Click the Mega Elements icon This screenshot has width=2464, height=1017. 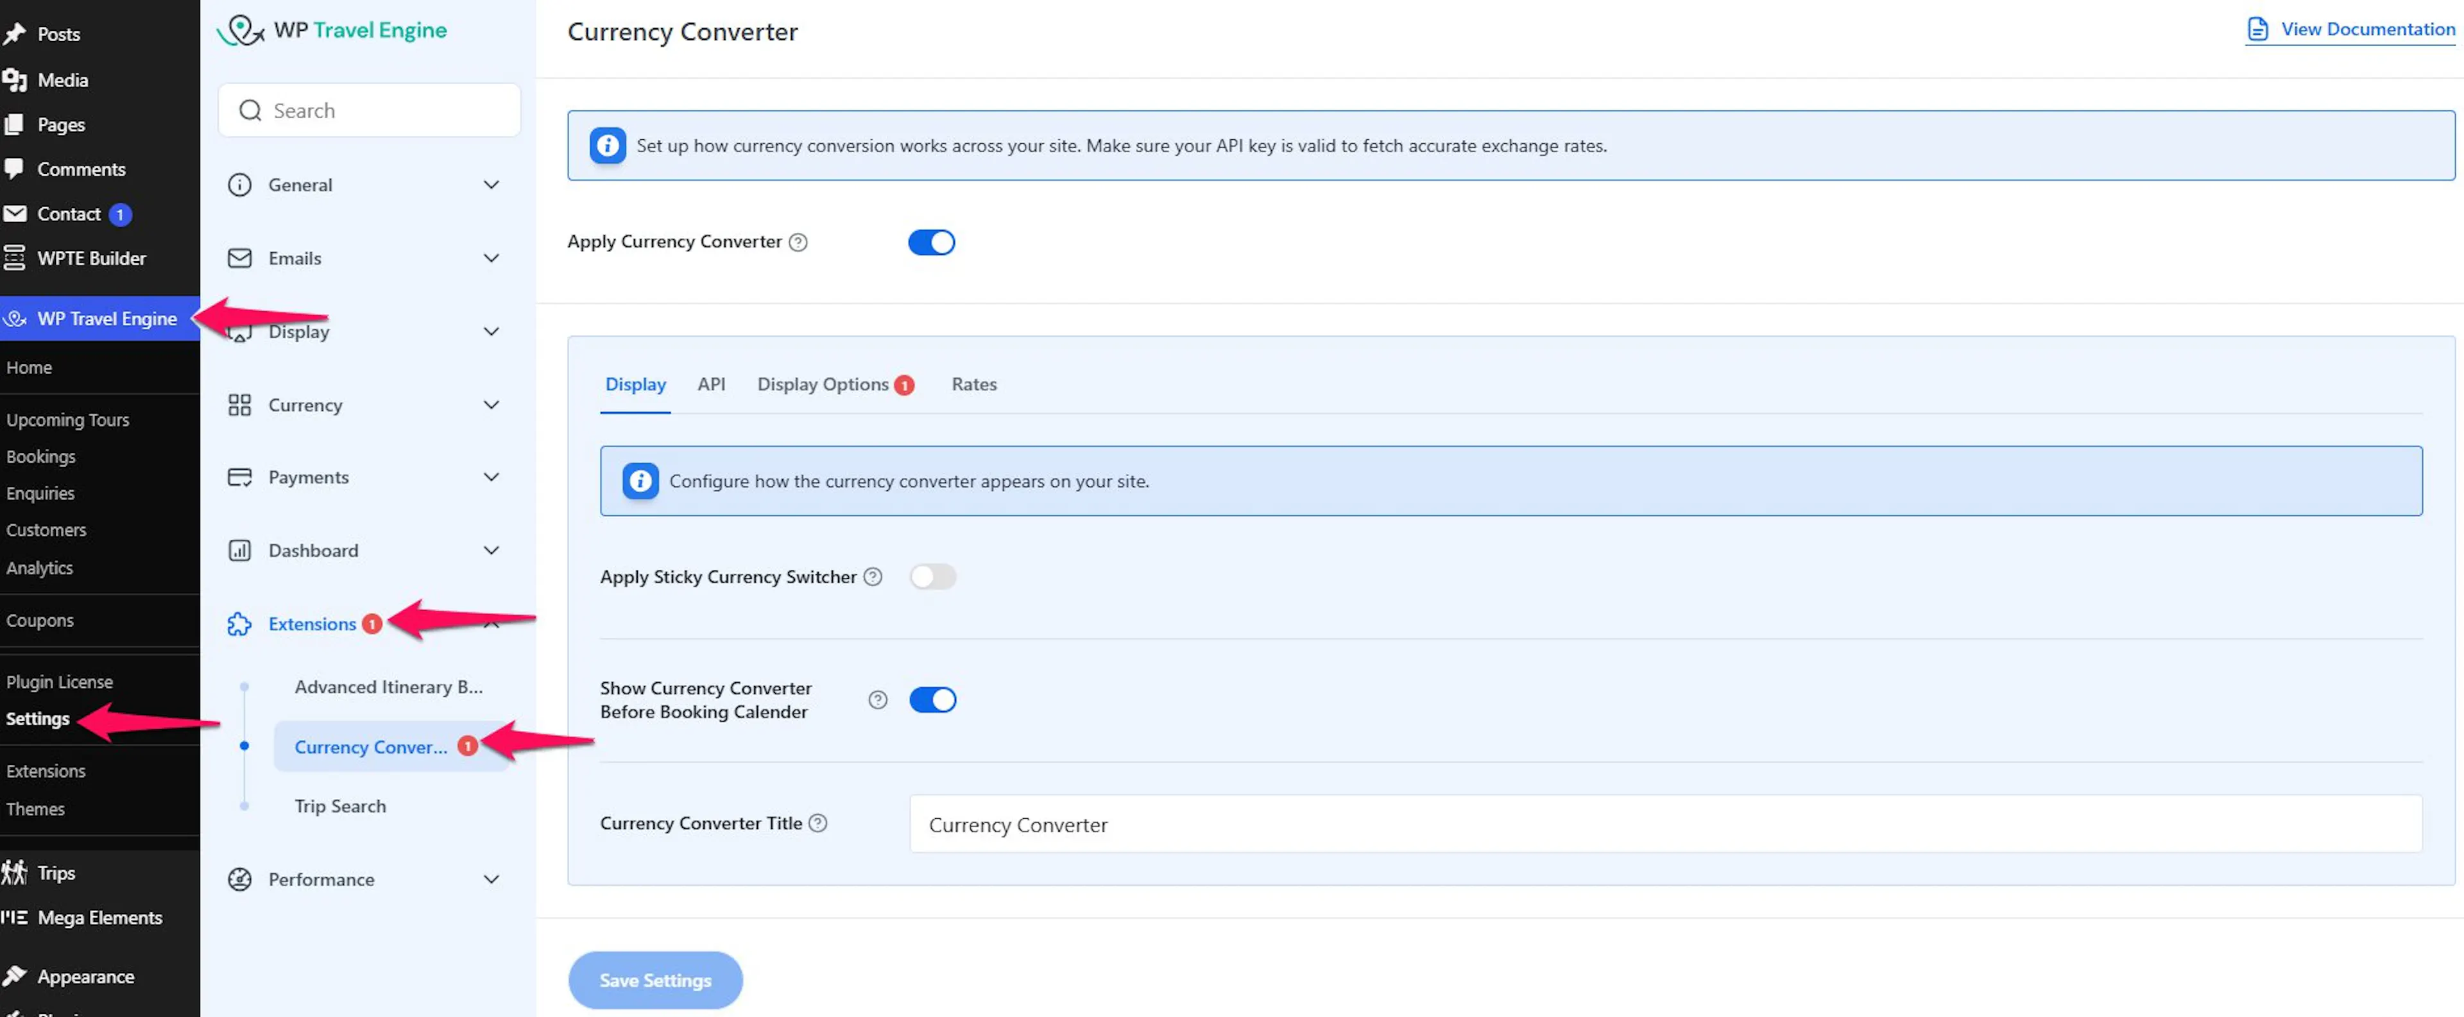(x=14, y=918)
